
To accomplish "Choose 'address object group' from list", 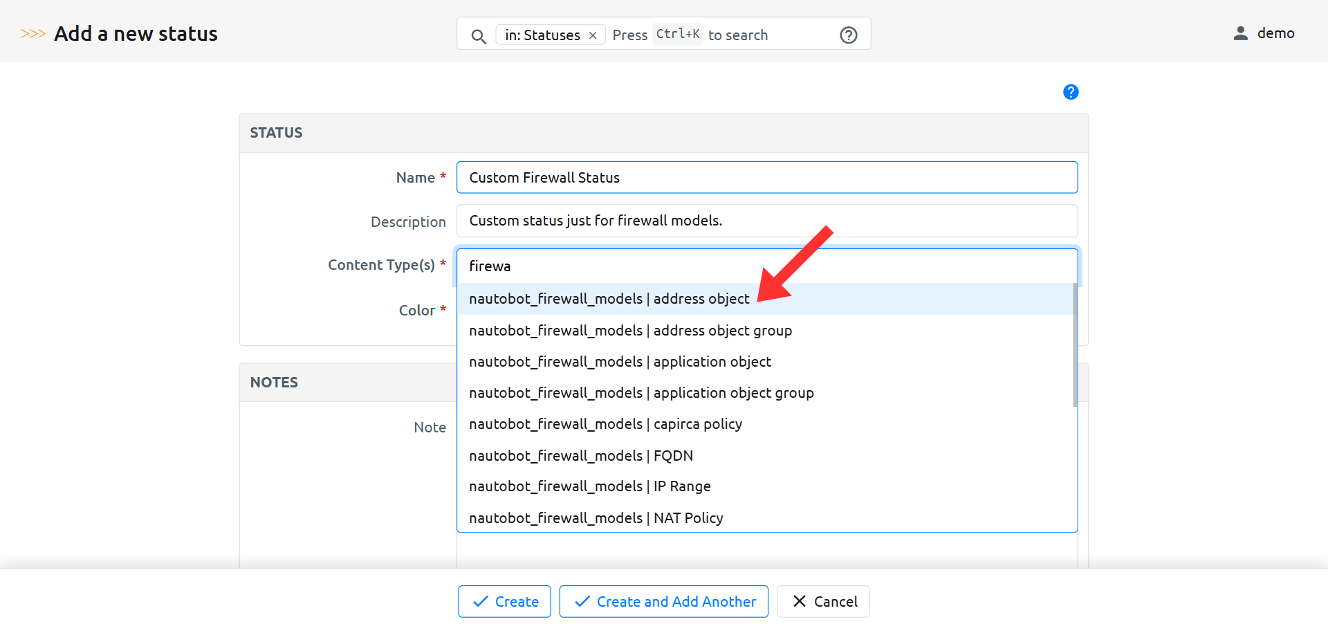I will tap(630, 331).
